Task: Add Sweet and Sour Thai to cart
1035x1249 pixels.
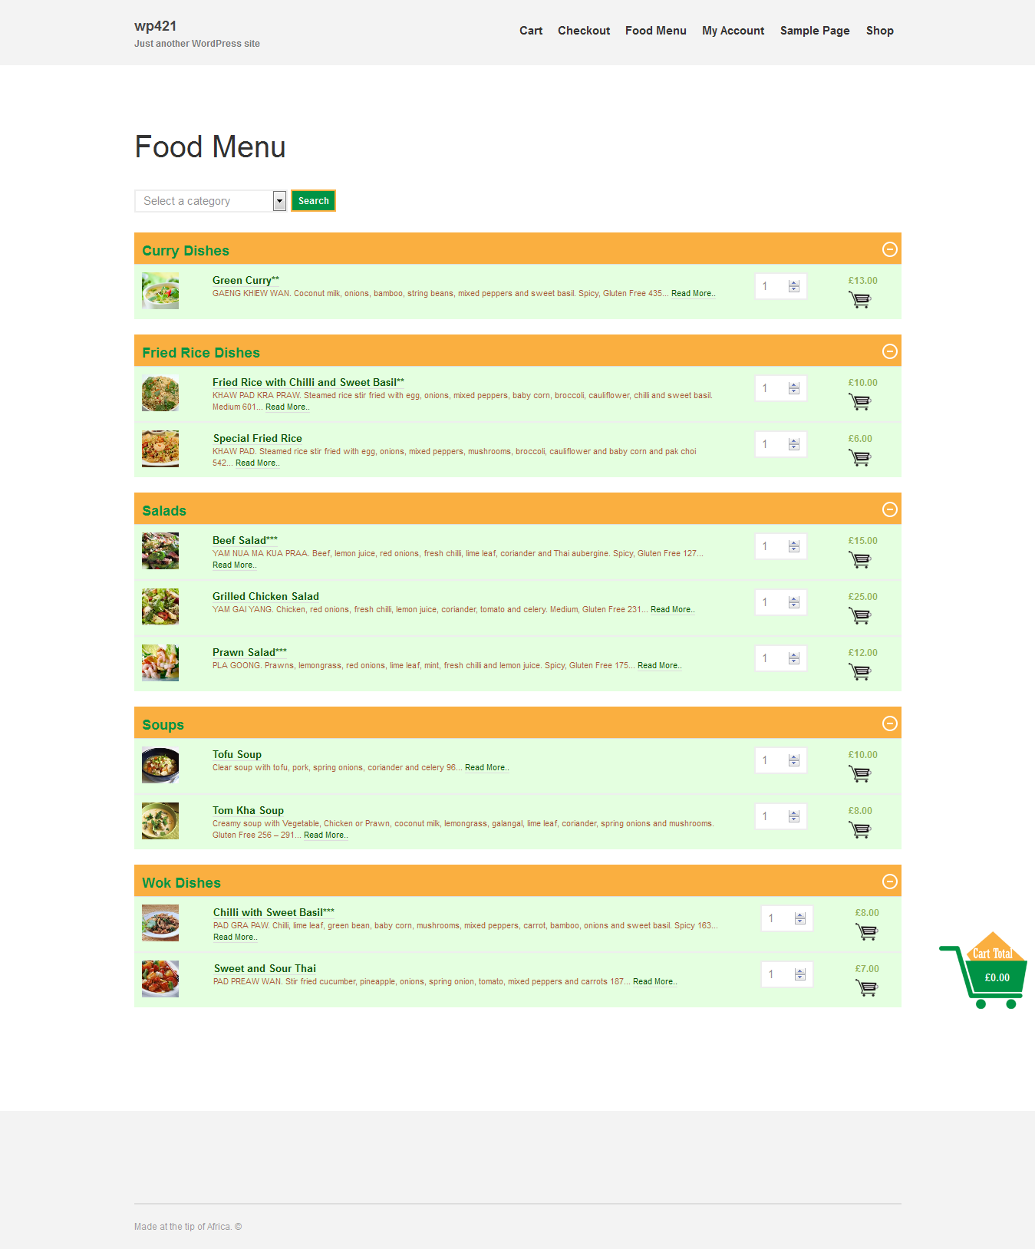Action: coord(866,988)
